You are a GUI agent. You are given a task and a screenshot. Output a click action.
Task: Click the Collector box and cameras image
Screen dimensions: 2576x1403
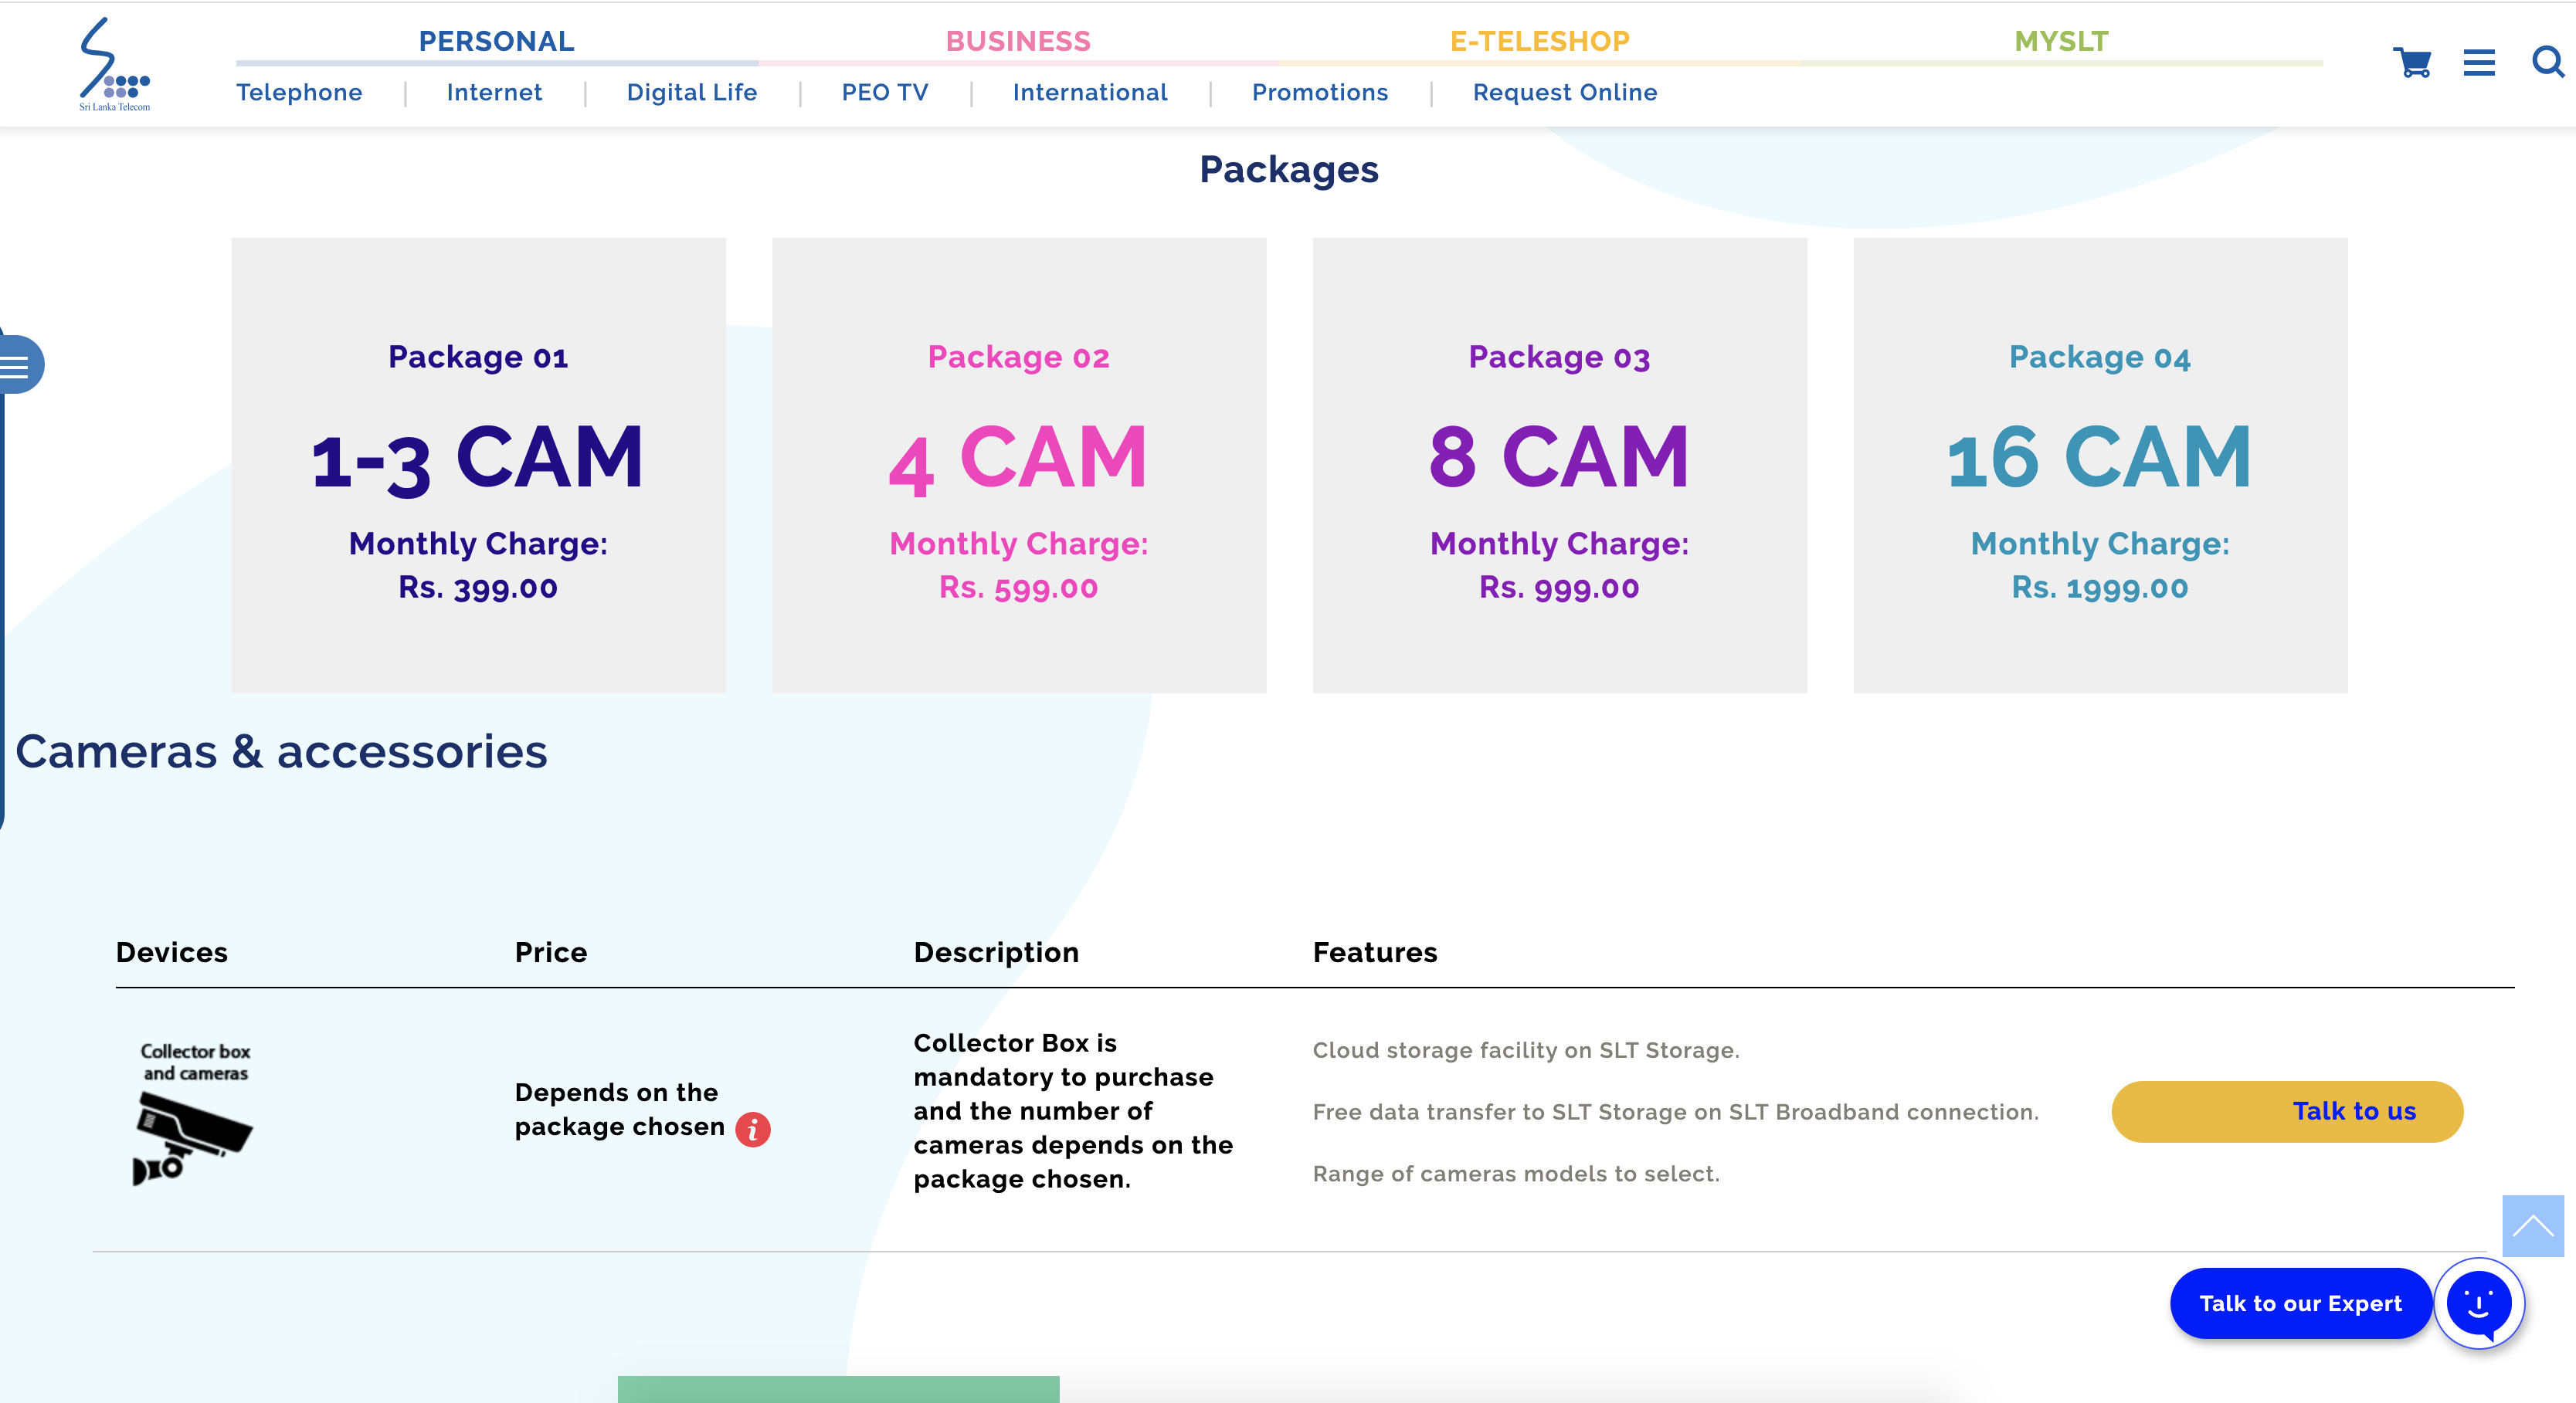[194, 1114]
